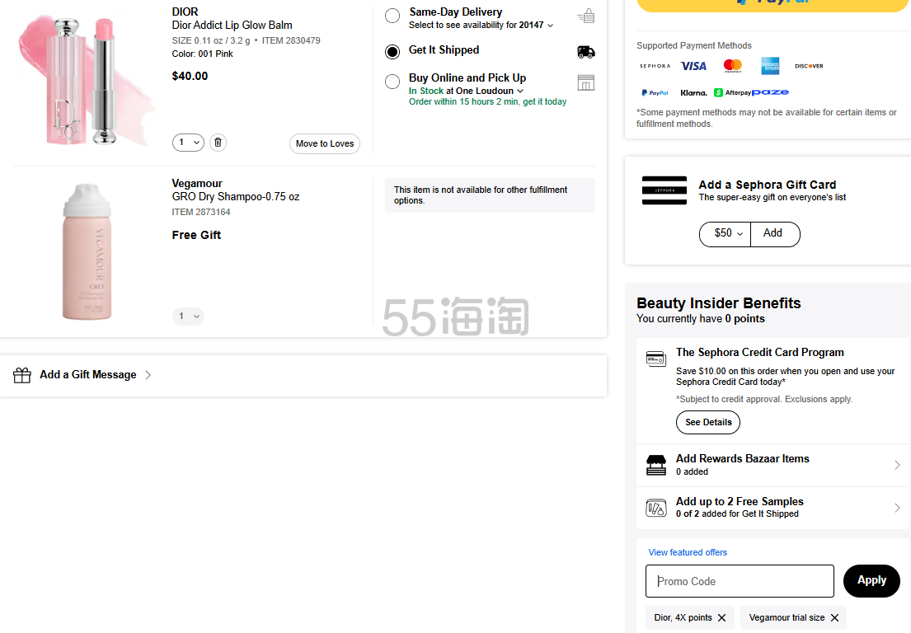Screen dimensions: 911x633
Task: Click the Vegamour dry shampoo product thumbnail
Action: [x=87, y=251]
